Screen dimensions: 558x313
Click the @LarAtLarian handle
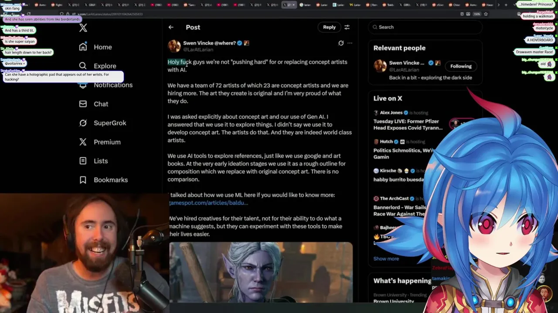pyautogui.click(x=198, y=50)
